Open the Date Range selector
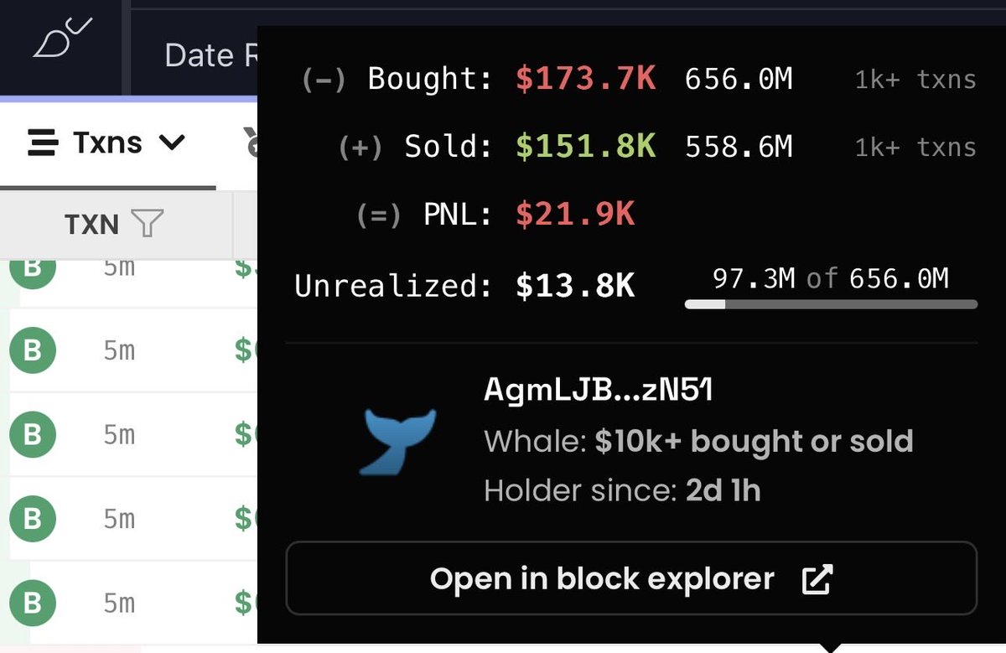Image resolution: width=1006 pixels, height=653 pixels. (210, 55)
